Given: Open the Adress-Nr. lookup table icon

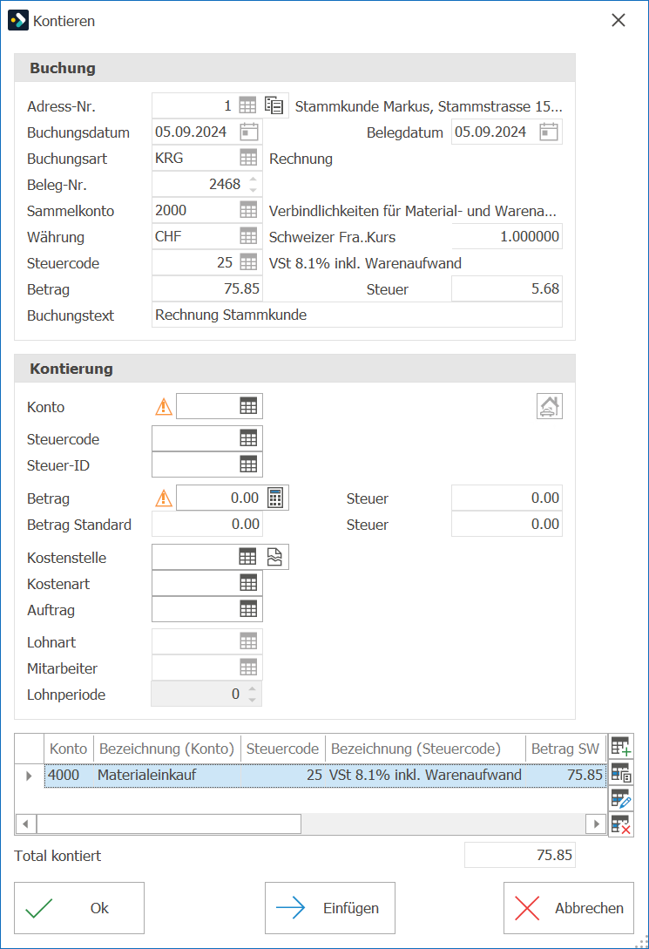Looking at the screenshot, I should coord(247,106).
